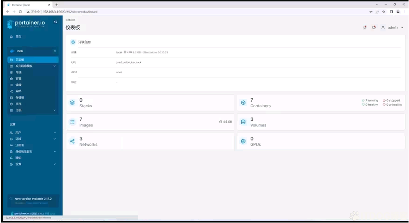Click the 堆栈 stacks layers icon in sidebar
This screenshot has width=409, height=223.
[11, 72]
